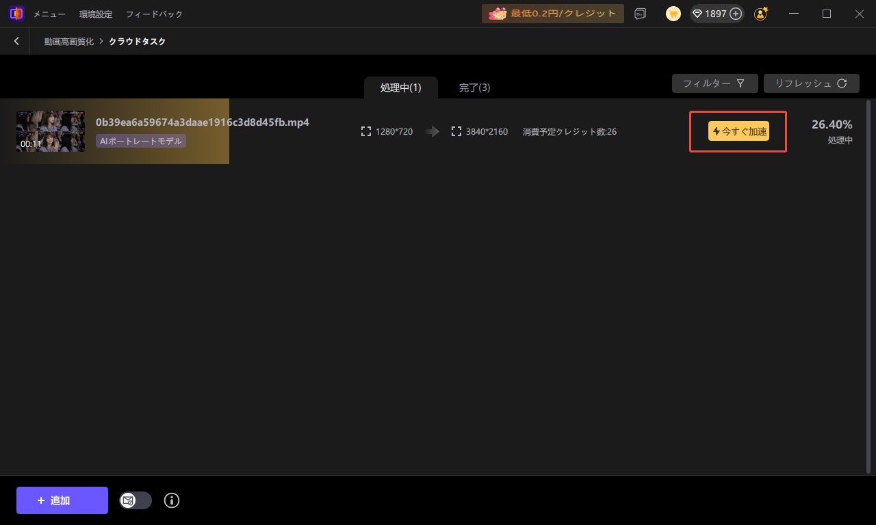Click the file name 0b39ea6a59674a3daae1916c3d8d45fb.mp4
This screenshot has height=525, width=876.
(x=203, y=122)
